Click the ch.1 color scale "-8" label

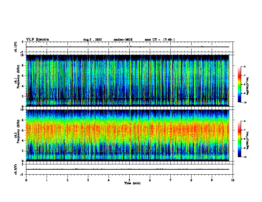[244, 84]
